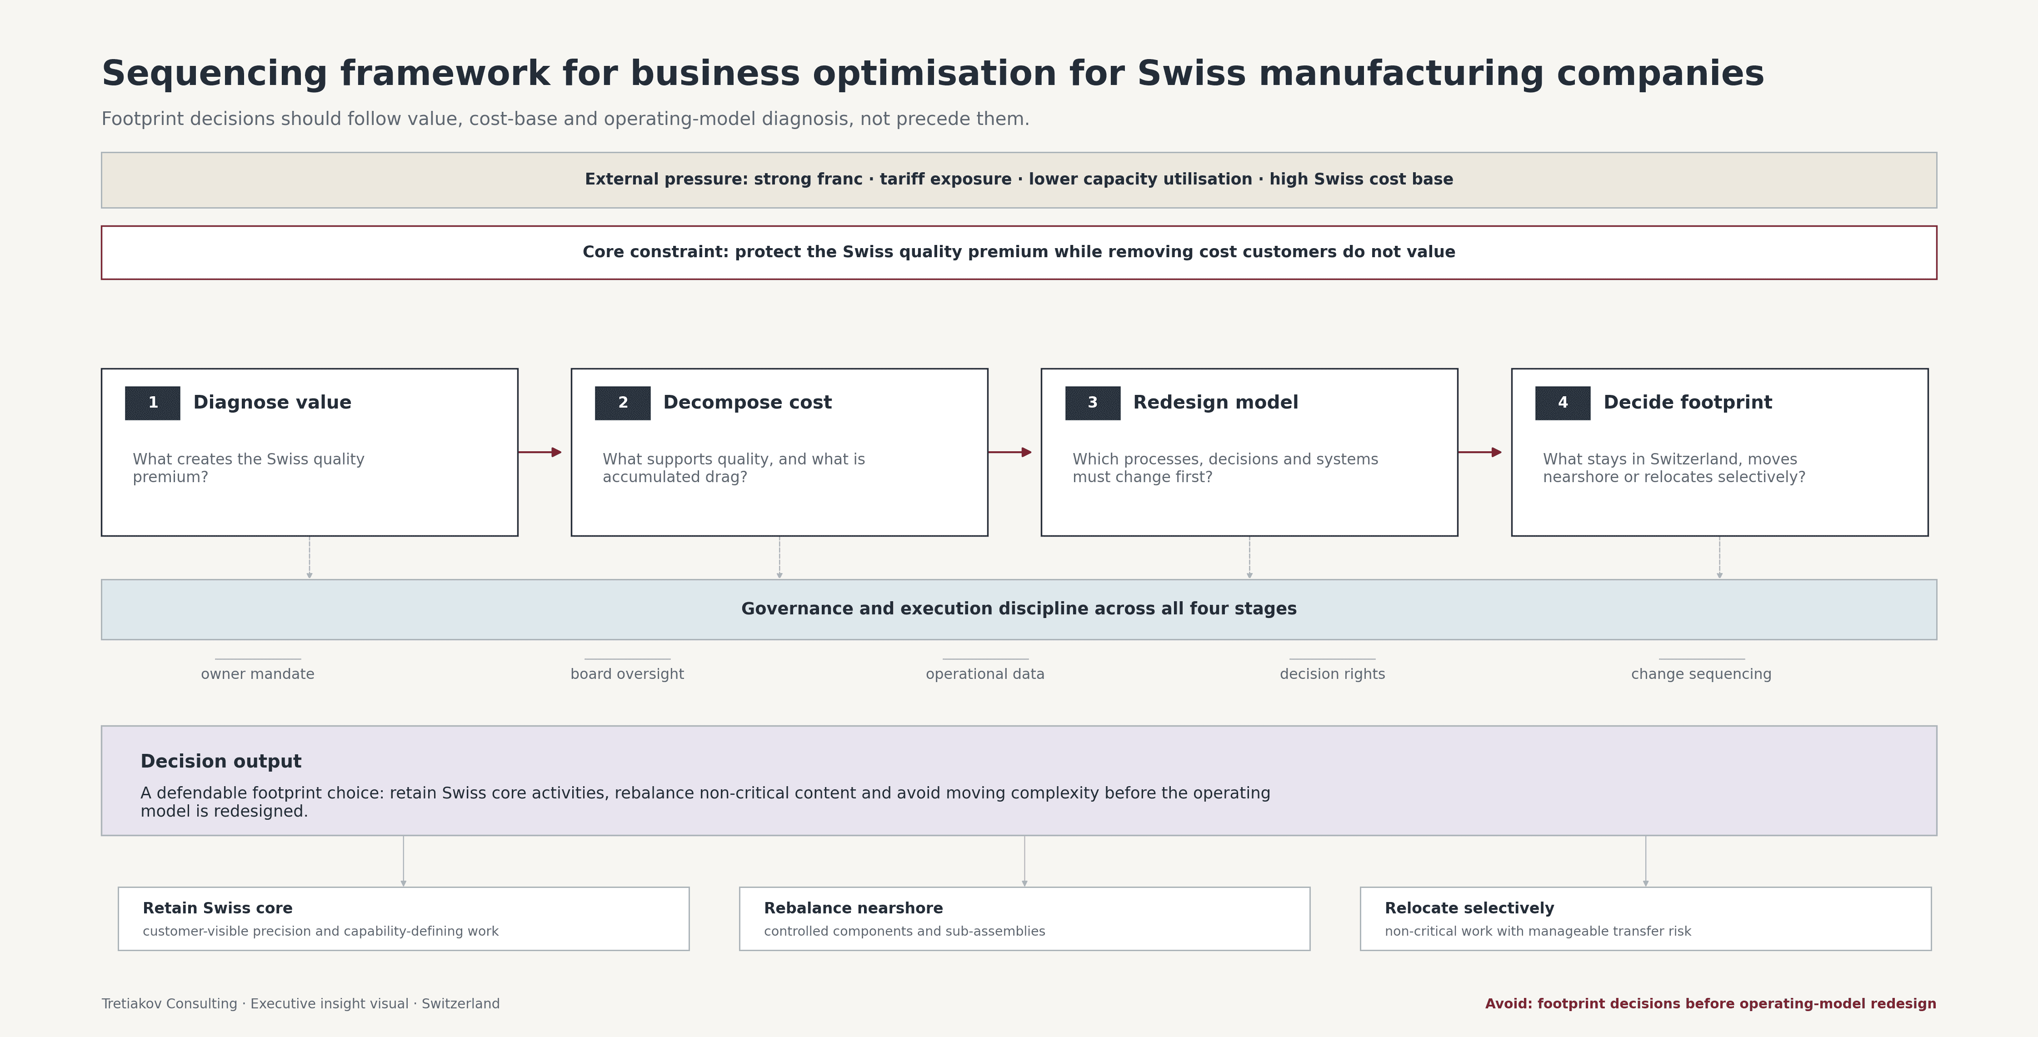This screenshot has width=2038, height=1037.
Task: Click 'controlled components and sub-assemblies' text
Action: (x=904, y=931)
